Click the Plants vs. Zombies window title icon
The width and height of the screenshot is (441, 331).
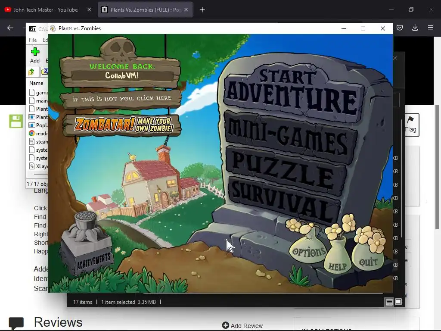(x=53, y=28)
